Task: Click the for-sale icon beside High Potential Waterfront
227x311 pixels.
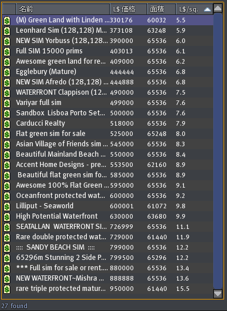Action: coord(7,217)
